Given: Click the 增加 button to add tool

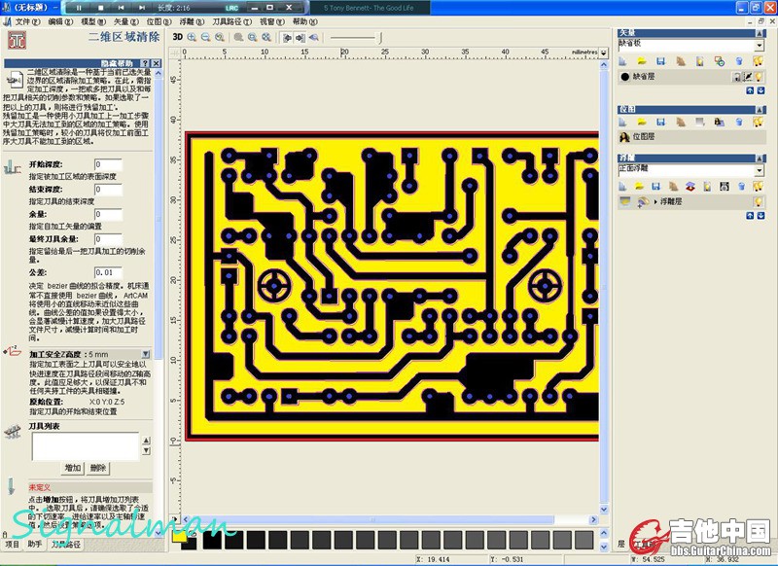Looking at the screenshot, I should (x=73, y=468).
